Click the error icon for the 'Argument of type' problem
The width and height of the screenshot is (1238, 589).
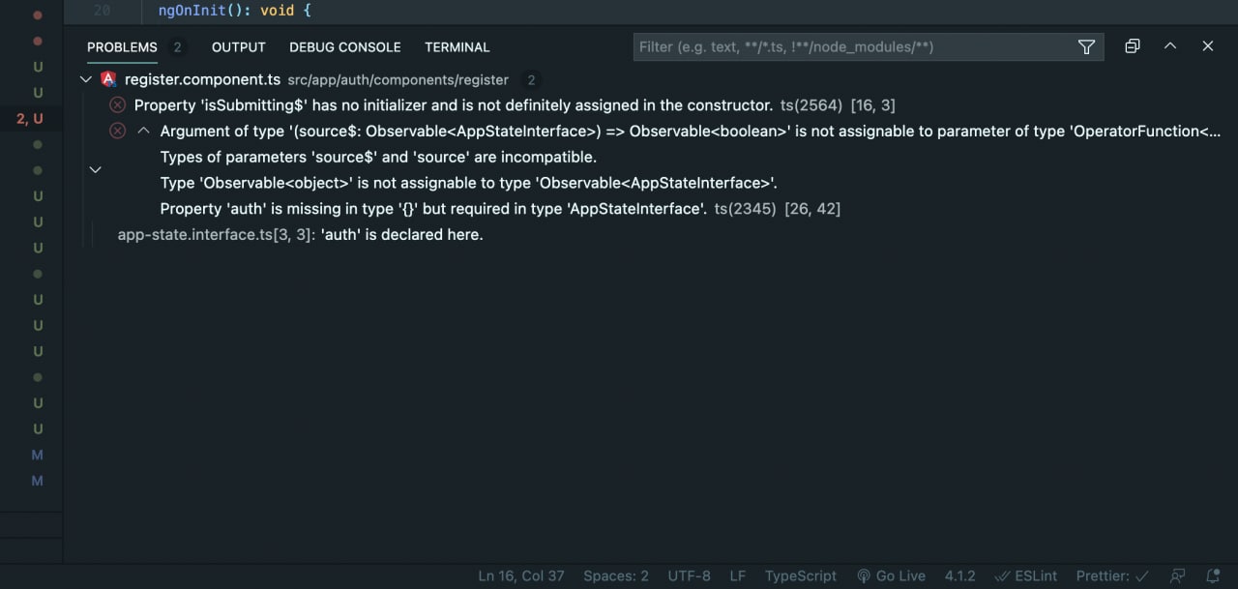click(117, 131)
